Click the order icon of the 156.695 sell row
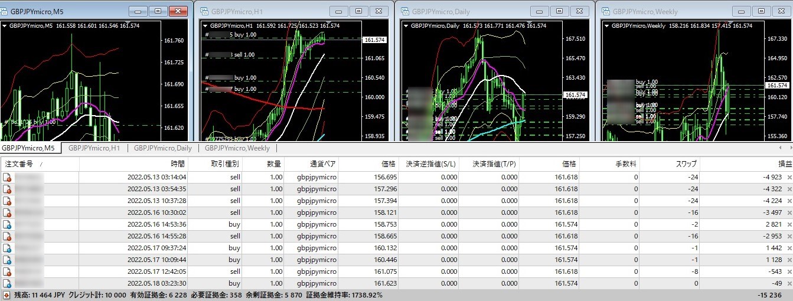The image size is (793, 301). 7,177
